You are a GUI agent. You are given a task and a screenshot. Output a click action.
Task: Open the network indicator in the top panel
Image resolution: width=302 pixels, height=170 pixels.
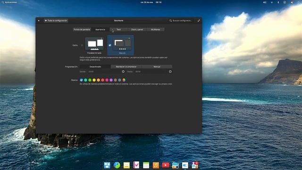pyautogui.click(x=272, y=2)
